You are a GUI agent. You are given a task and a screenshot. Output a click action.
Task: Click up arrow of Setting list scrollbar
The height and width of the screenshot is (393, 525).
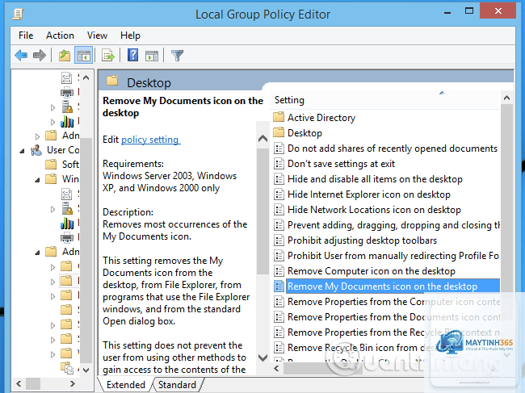coord(506,98)
